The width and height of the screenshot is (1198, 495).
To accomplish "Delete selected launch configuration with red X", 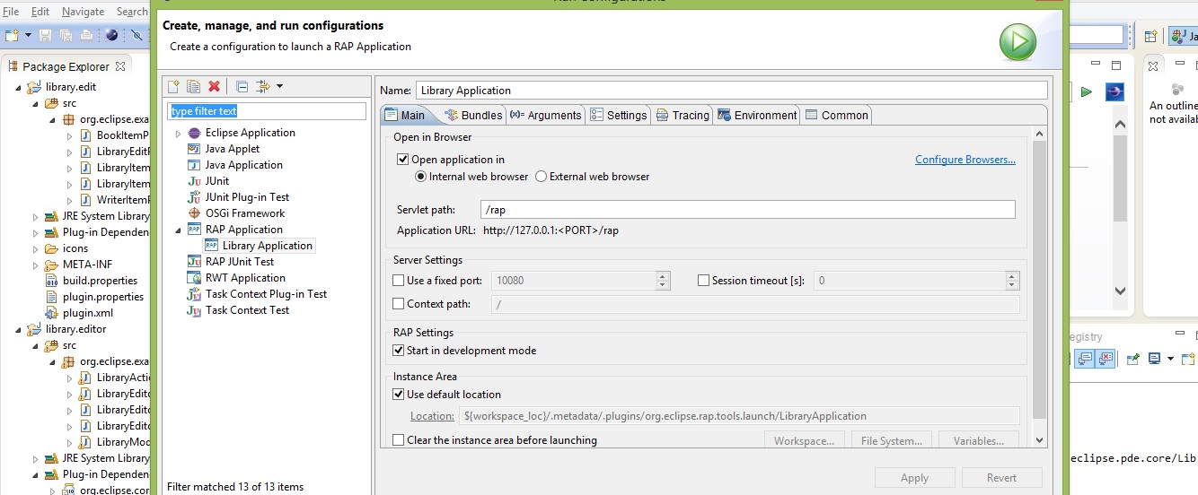I will [x=214, y=86].
